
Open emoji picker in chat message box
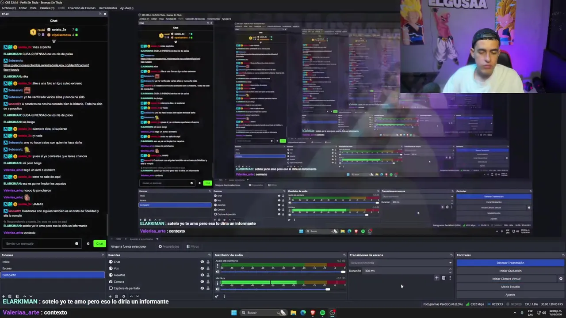click(x=76, y=244)
